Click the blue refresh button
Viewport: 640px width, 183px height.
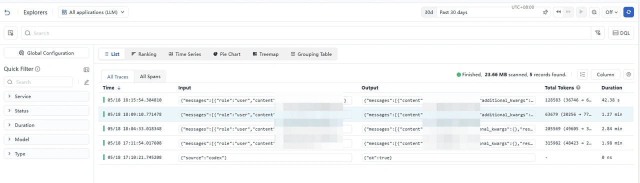point(628,12)
